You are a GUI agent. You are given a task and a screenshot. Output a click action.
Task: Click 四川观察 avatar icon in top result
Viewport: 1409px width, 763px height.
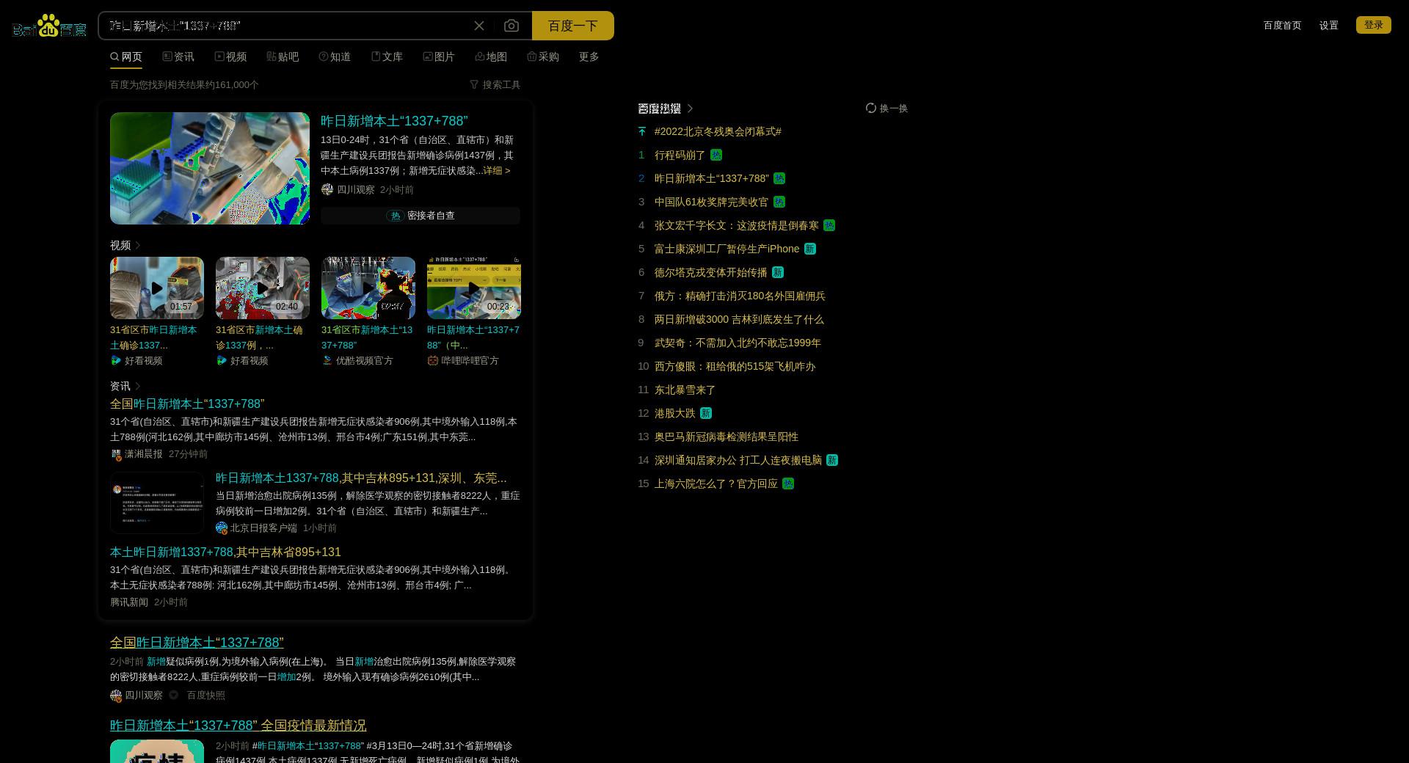pos(327,189)
